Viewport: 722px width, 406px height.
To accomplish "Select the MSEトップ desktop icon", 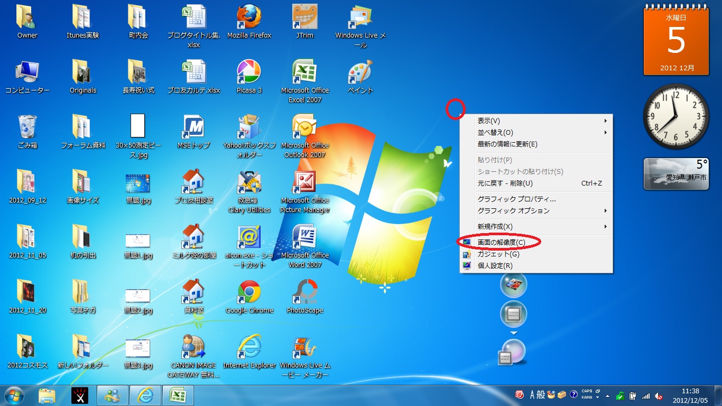I will tap(193, 132).
